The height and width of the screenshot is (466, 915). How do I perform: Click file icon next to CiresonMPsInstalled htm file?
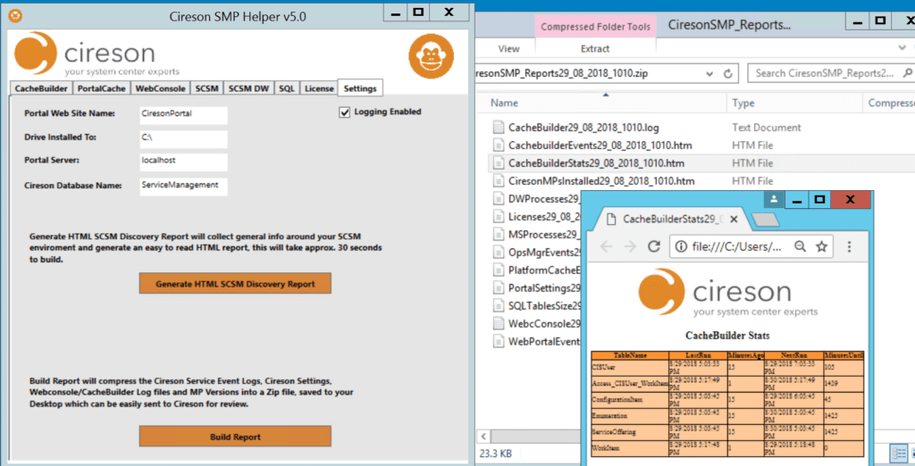[498, 181]
